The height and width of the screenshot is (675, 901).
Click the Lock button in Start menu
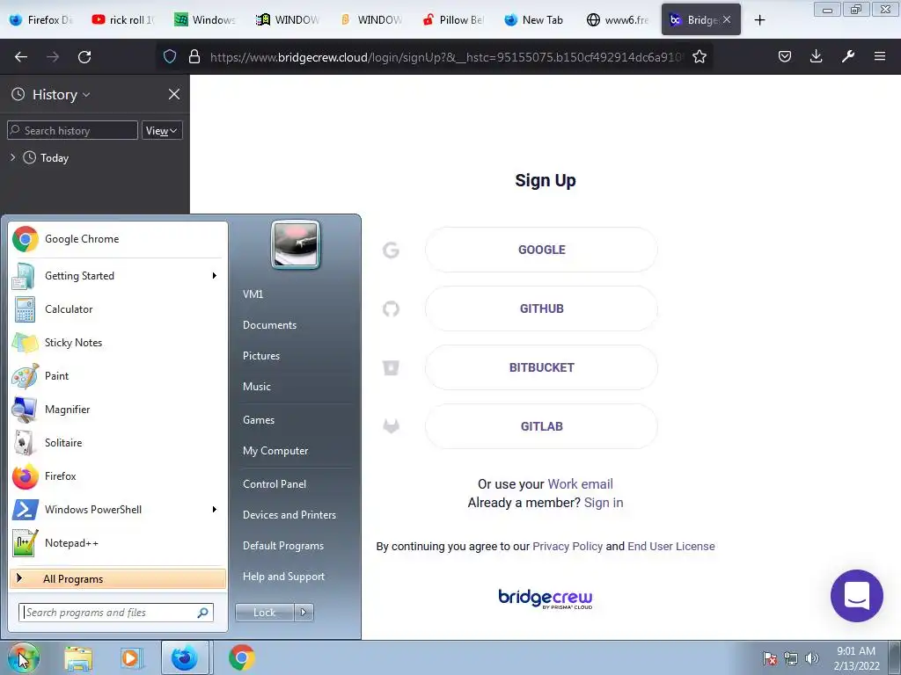tap(264, 613)
